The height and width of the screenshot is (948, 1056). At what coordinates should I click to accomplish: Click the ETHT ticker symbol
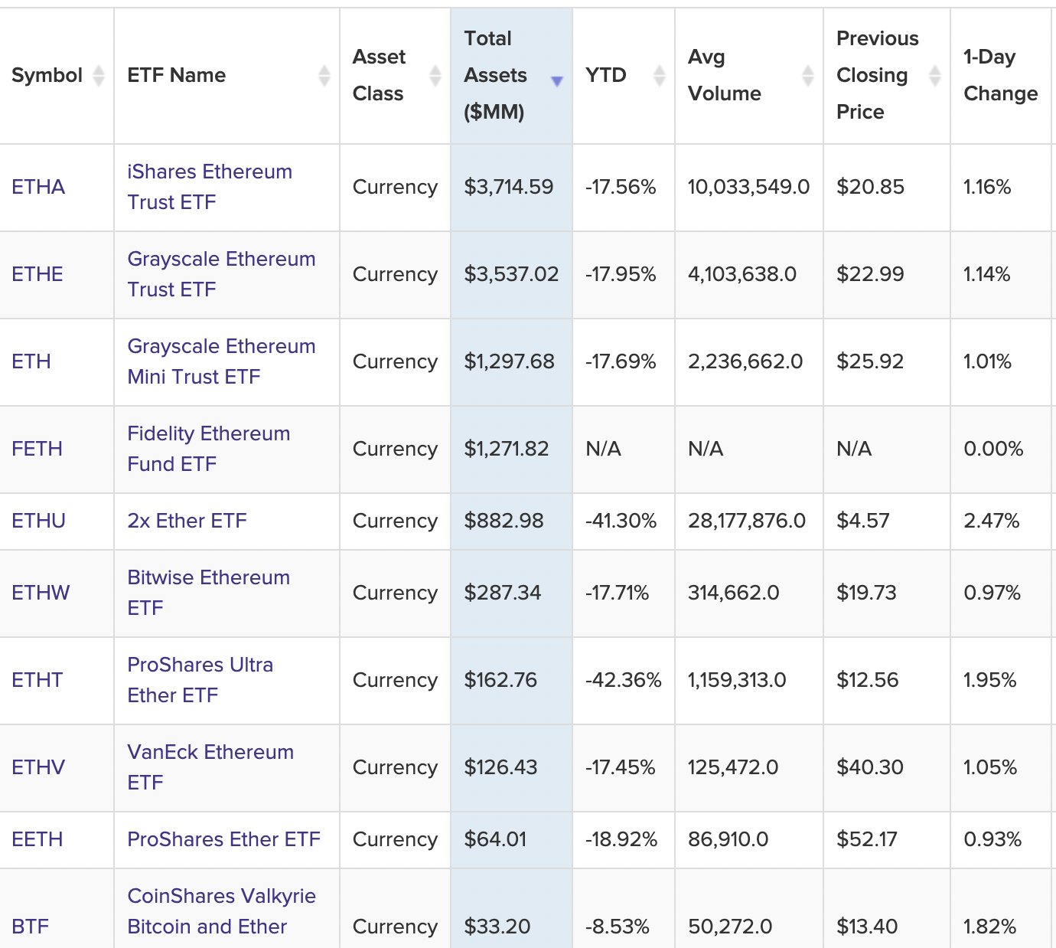coord(37,680)
